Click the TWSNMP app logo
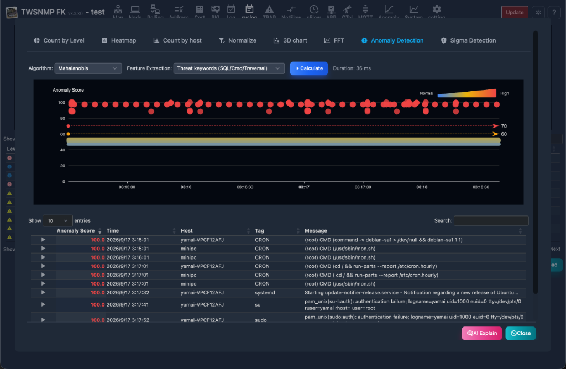The width and height of the screenshot is (566, 369). 12,12
